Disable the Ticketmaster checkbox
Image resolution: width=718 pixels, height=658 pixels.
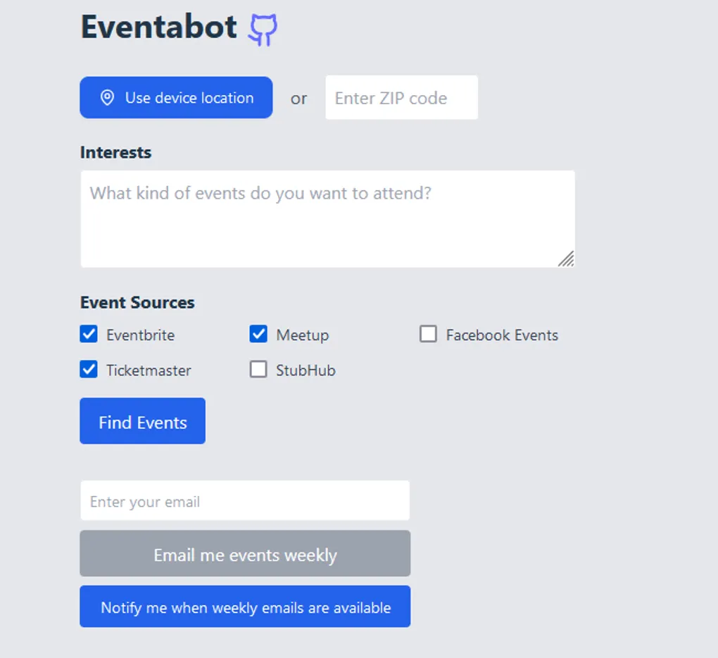click(89, 369)
